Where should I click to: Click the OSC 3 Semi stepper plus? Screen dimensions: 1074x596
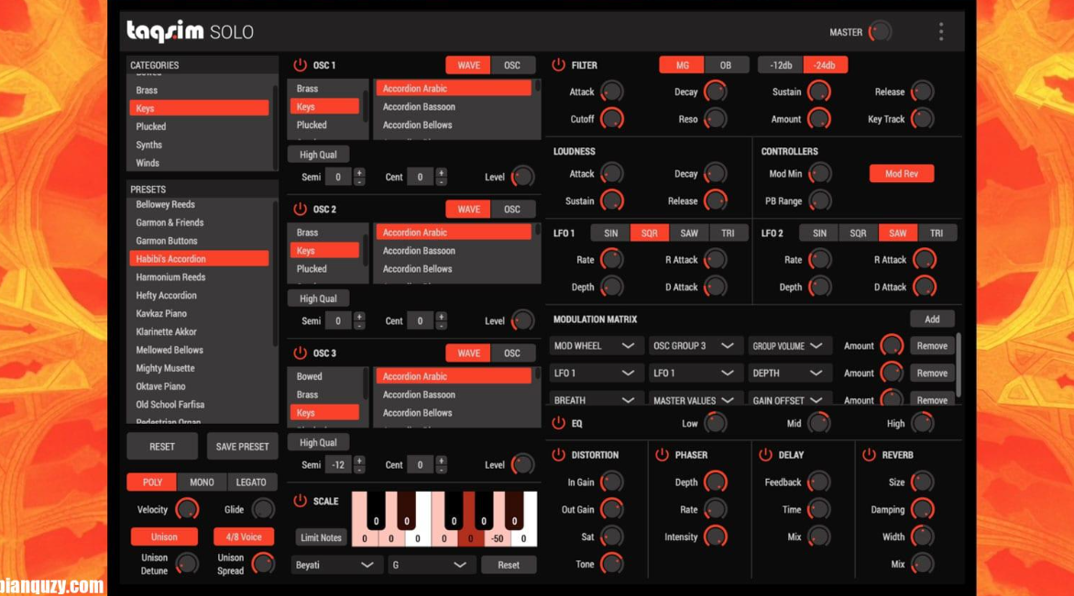point(359,461)
